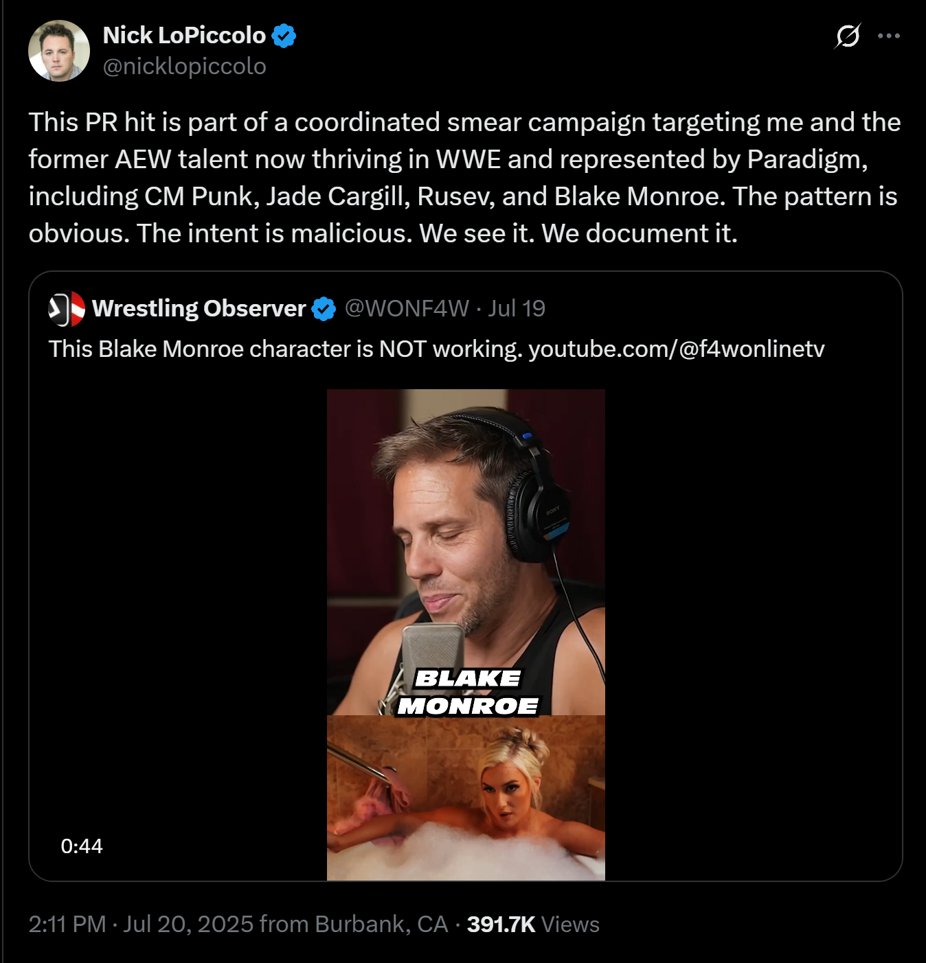The image size is (926, 963).
Task: Follow the youtube.com/@f4wonlinetv link
Action: click(x=676, y=349)
